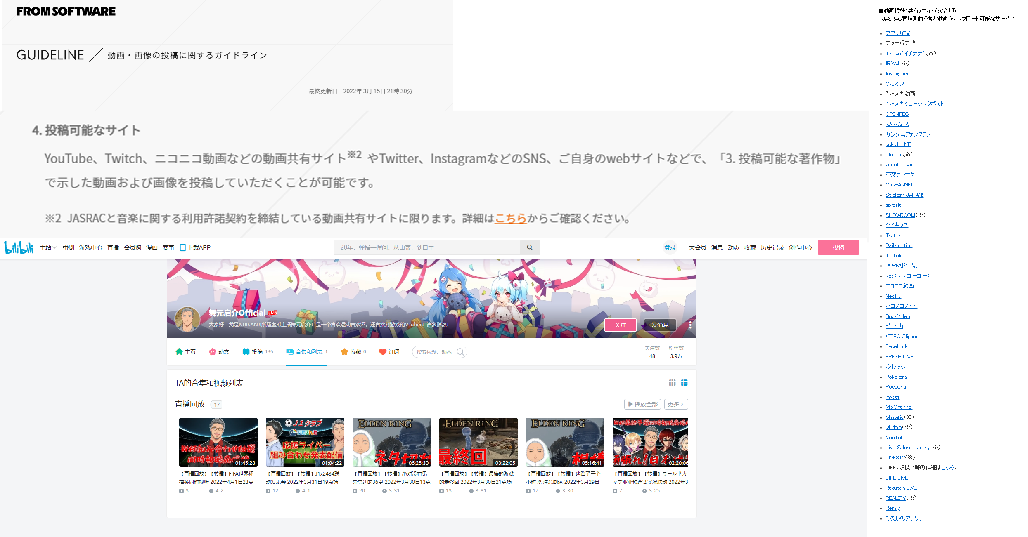This screenshot has height=537, width=1028.
Task: Switch to list view icon
Action: 684,383
